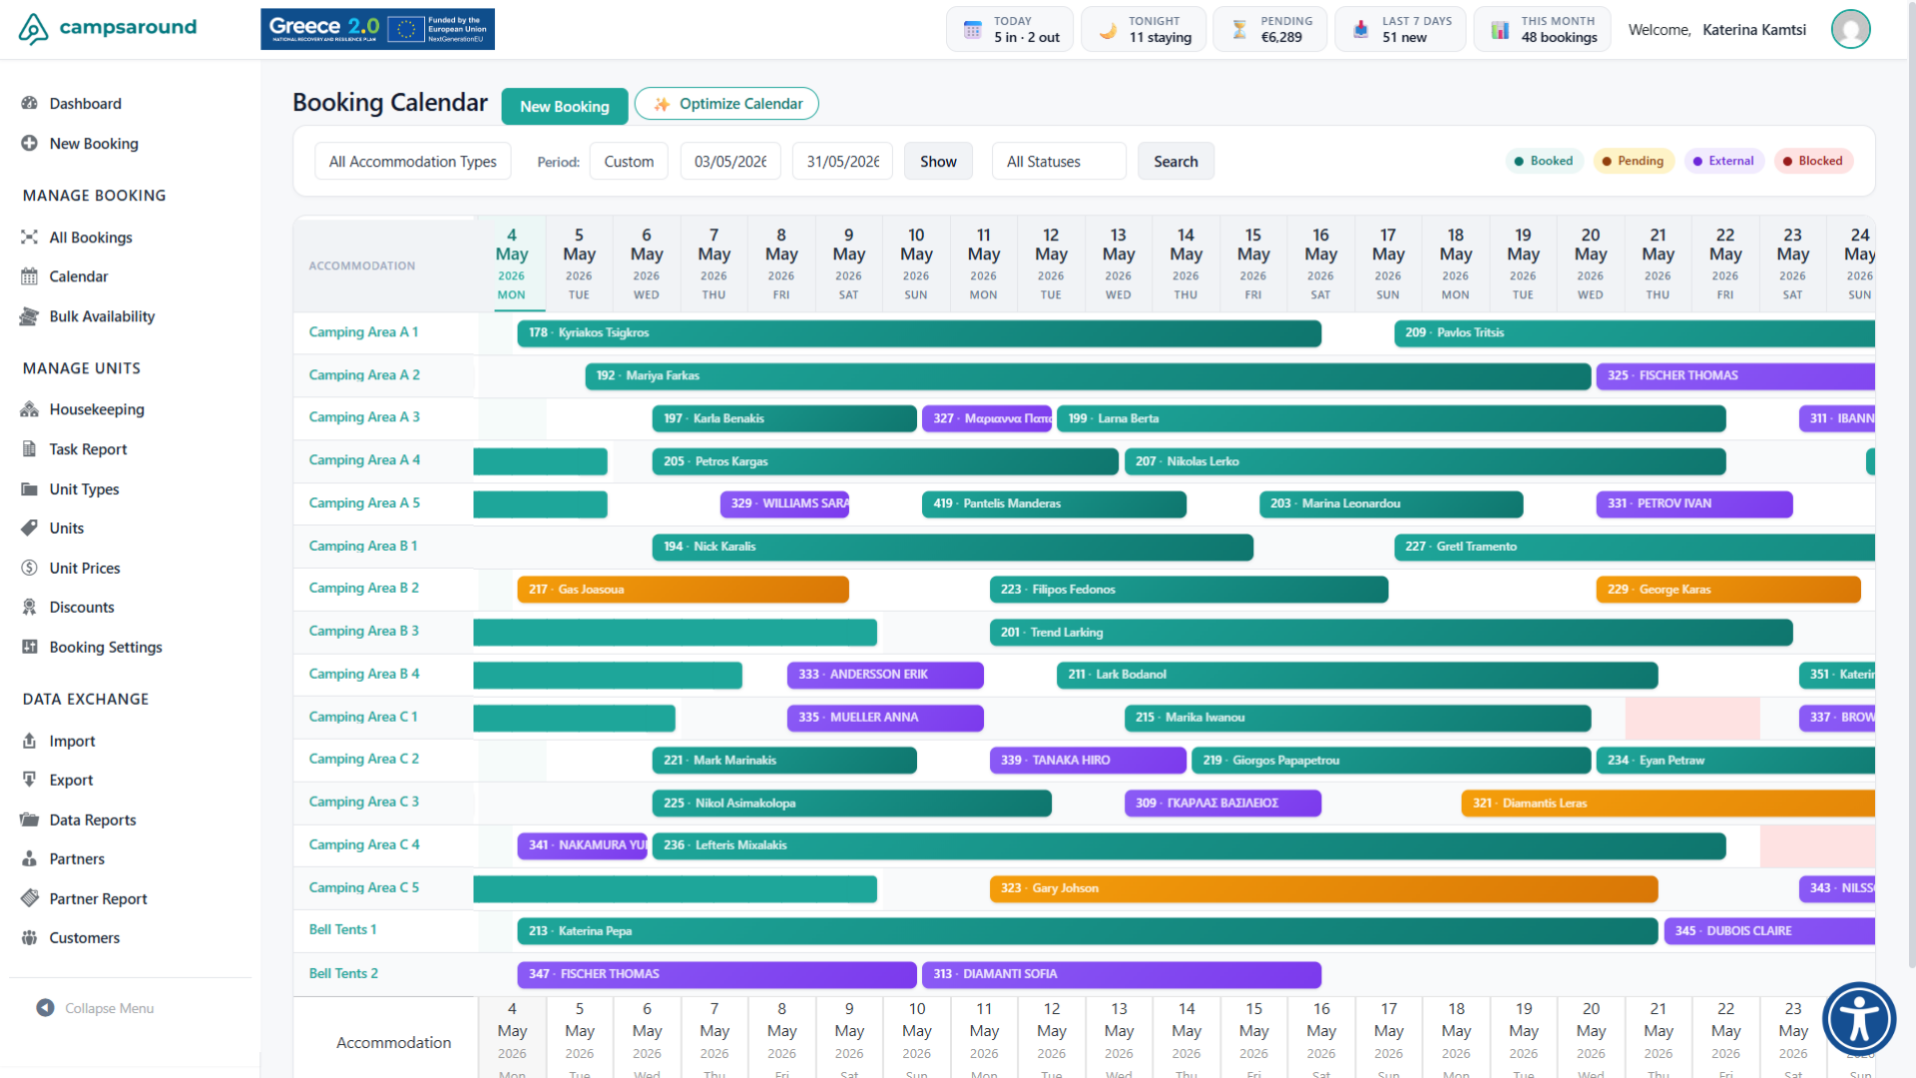The height and width of the screenshot is (1078, 1916).
Task: Select the Calendar icon in sidebar
Action: (x=29, y=276)
